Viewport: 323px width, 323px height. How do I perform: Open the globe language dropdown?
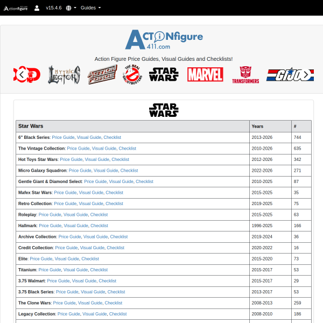(x=71, y=8)
